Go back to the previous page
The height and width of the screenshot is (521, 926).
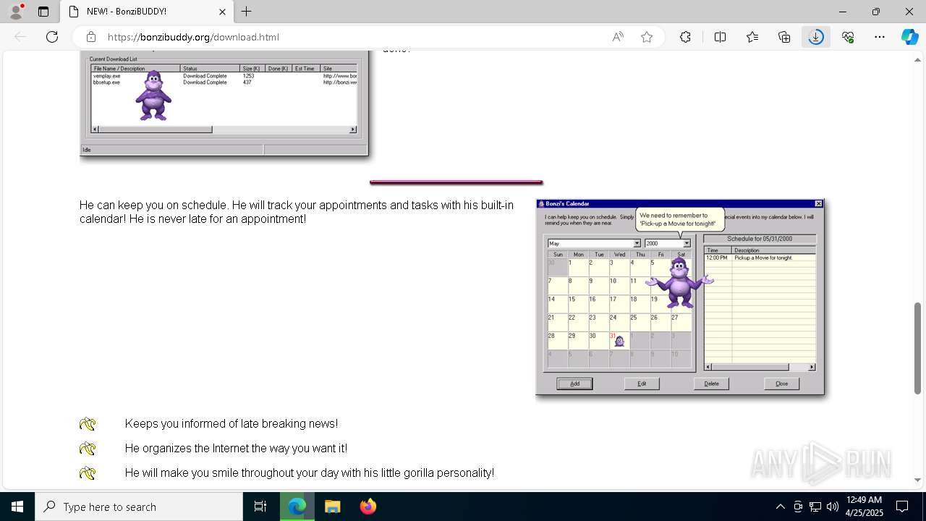tap(20, 37)
